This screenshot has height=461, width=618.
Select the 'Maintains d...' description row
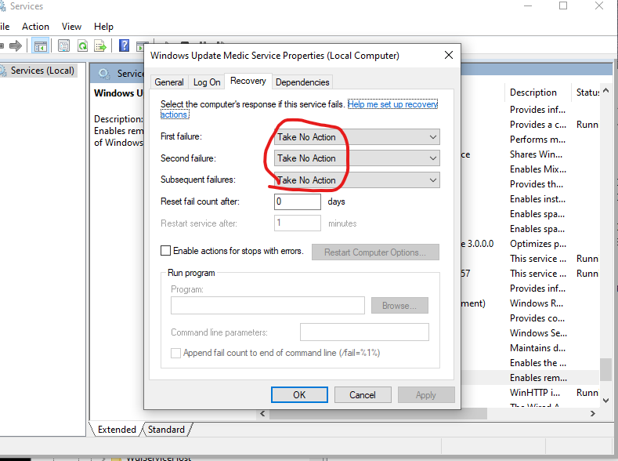[x=537, y=348]
